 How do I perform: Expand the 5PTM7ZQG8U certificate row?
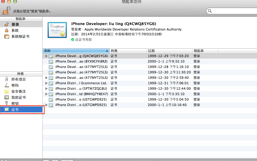[46, 89]
